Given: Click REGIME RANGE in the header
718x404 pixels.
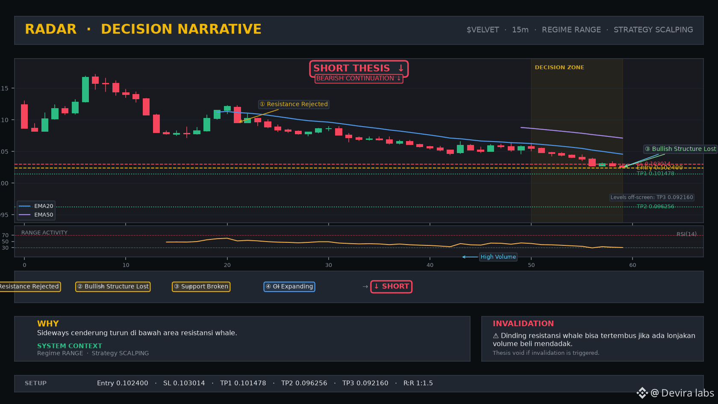Looking at the screenshot, I should click(x=571, y=30).
